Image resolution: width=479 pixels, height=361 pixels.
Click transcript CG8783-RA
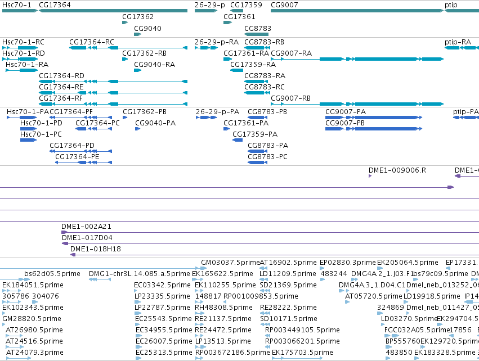[x=256, y=82]
